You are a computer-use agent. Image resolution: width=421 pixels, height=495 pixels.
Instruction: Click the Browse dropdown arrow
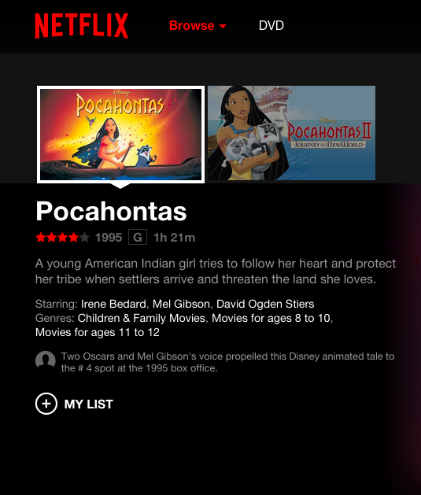click(223, 26)
